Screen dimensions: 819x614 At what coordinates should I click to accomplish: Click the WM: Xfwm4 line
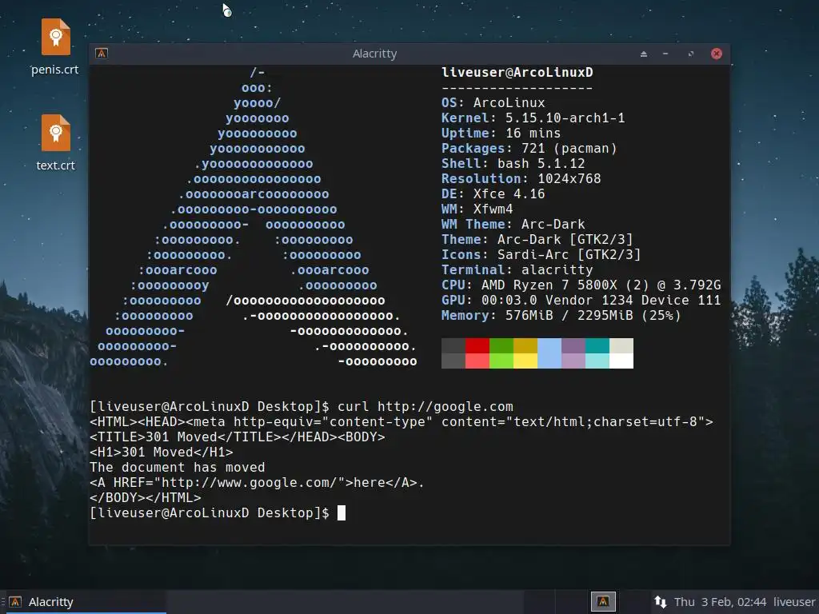[477, 209]
